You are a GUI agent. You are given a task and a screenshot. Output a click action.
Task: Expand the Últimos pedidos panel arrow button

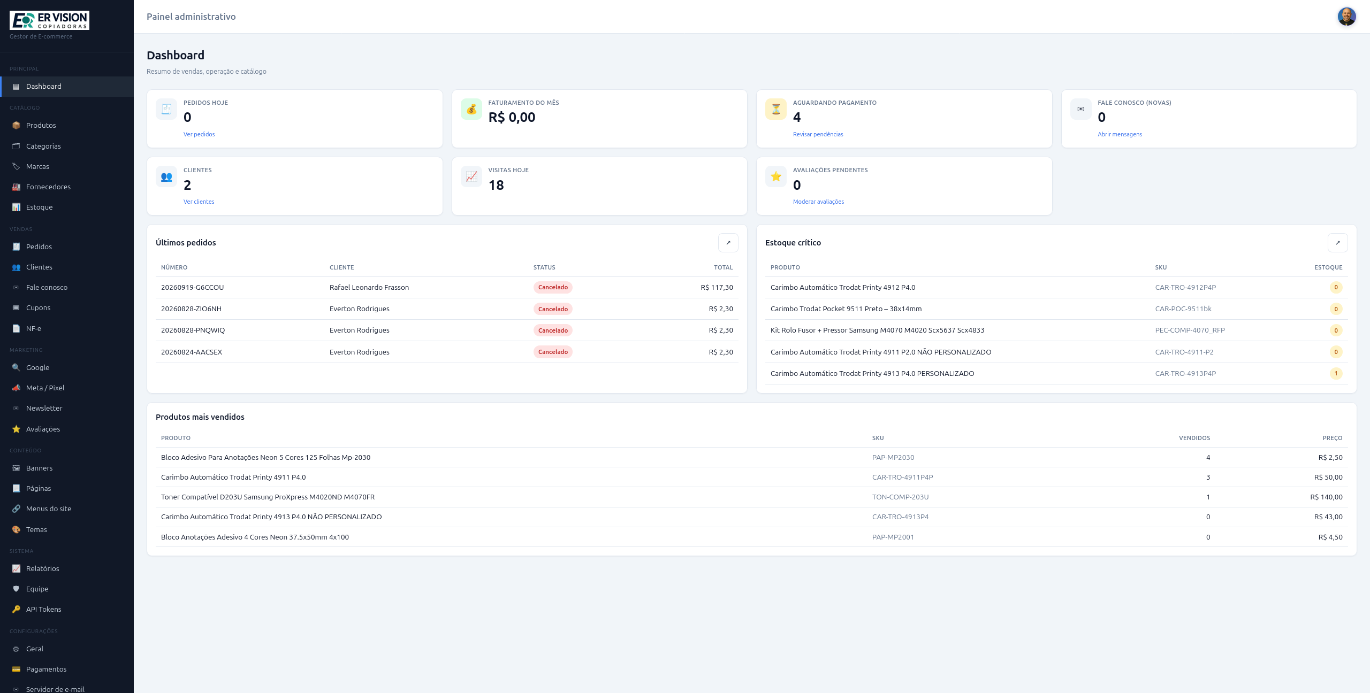[728, 243]
